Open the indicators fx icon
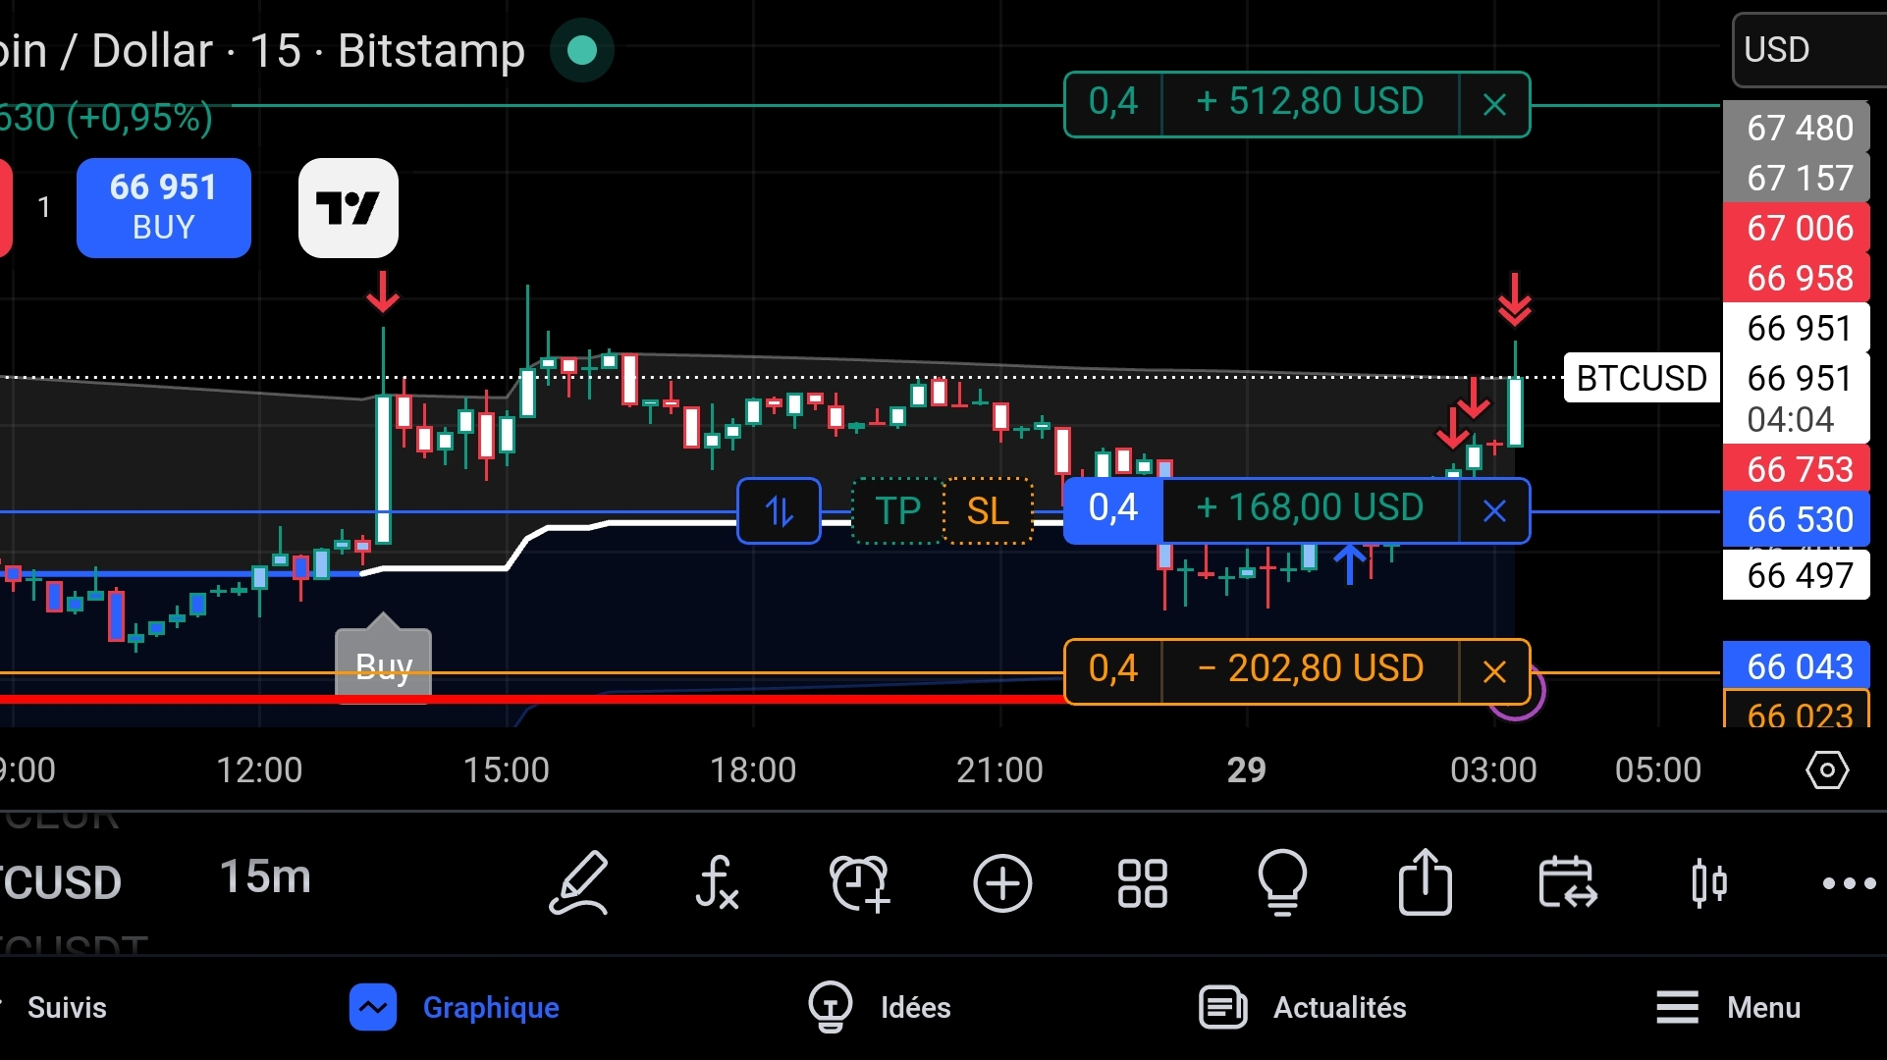 point(717,883)
